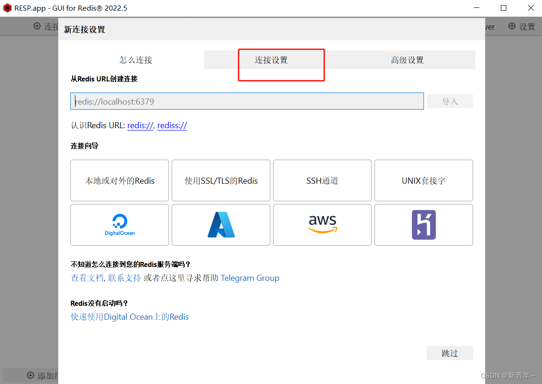Image resolution: width=542 pixels, height=384 pixels.
Task: Open the 高级设置 tab
Action: point(407,59)
